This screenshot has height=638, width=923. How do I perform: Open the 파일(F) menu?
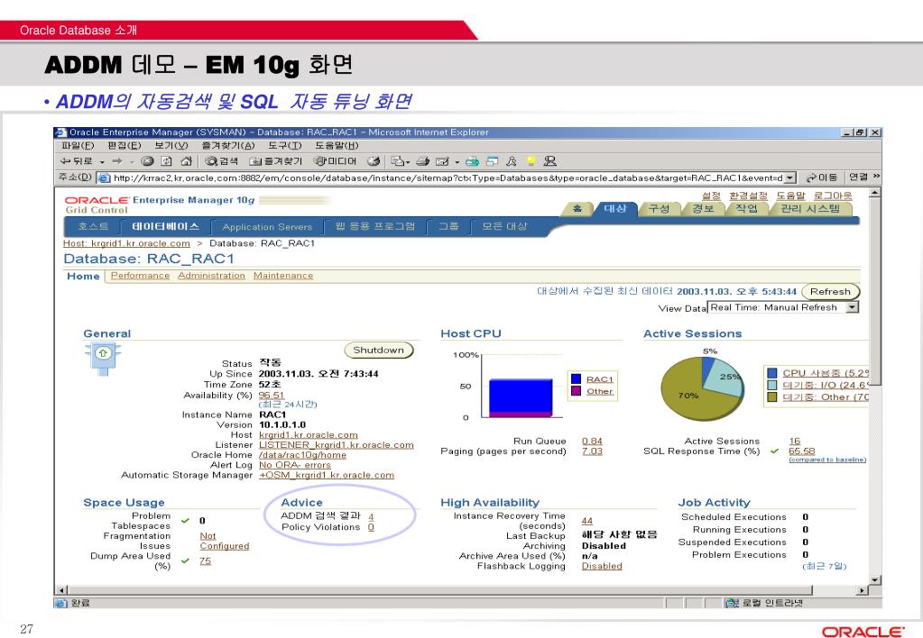pos(78,145)
